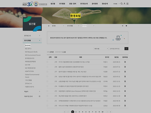Open article about Zero Pollution 정책
This screenshot has height=113, width=151.
[77, 91]
